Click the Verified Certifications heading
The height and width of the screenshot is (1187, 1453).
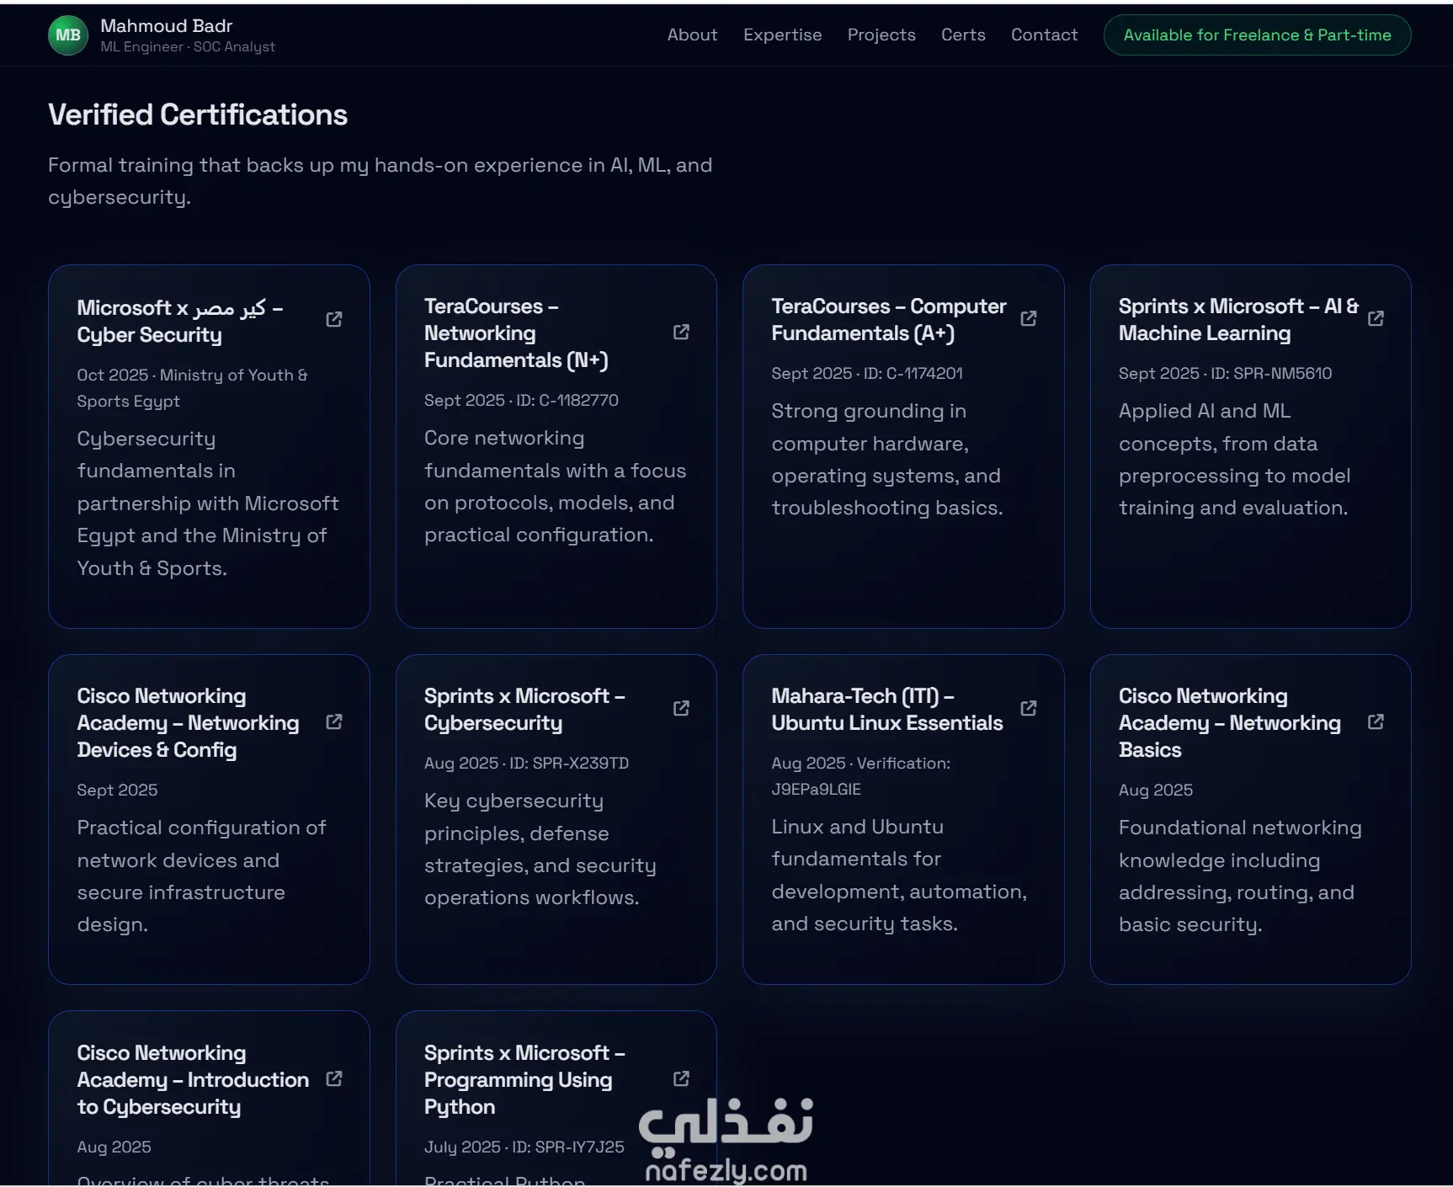pos(198,114)
